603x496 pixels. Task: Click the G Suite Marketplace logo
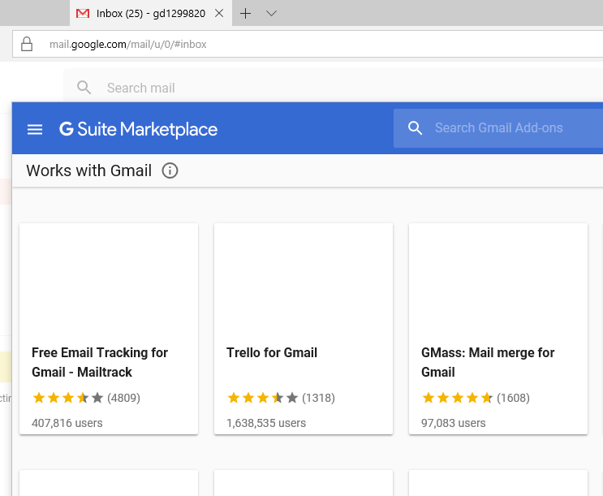point(138,129)
